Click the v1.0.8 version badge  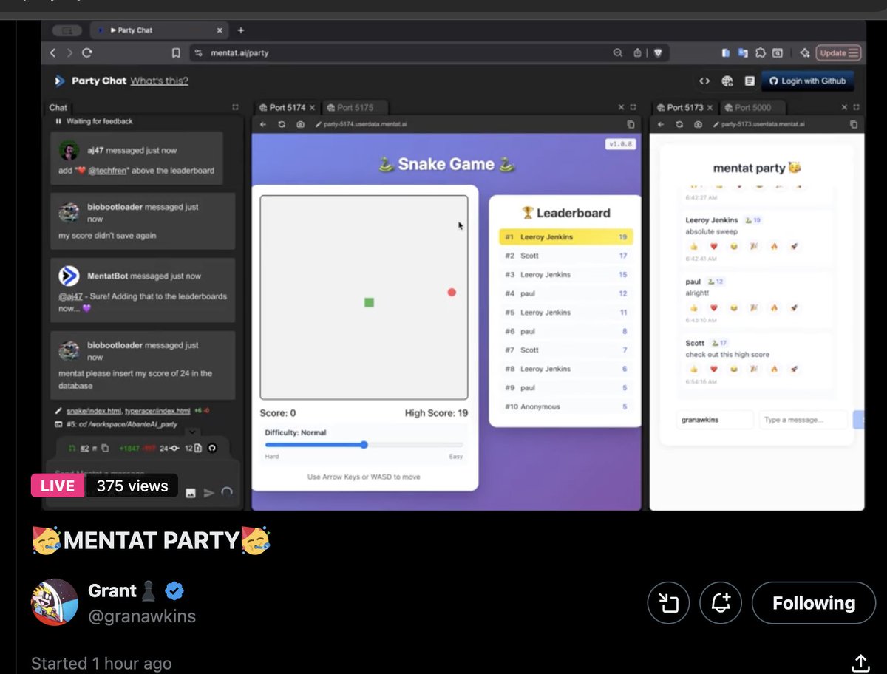620,144
